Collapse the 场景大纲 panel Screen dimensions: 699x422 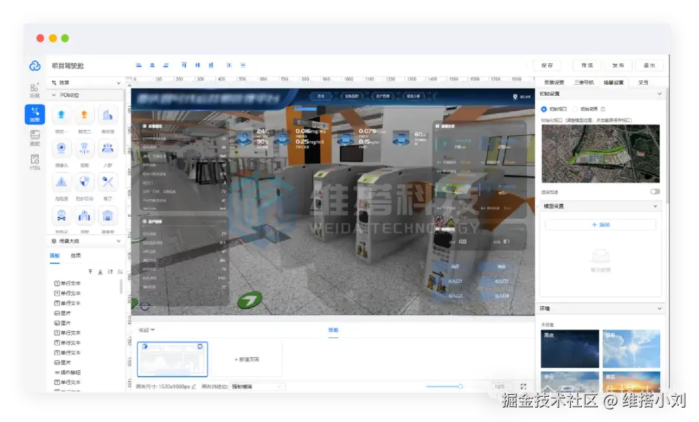pos(118,241)
